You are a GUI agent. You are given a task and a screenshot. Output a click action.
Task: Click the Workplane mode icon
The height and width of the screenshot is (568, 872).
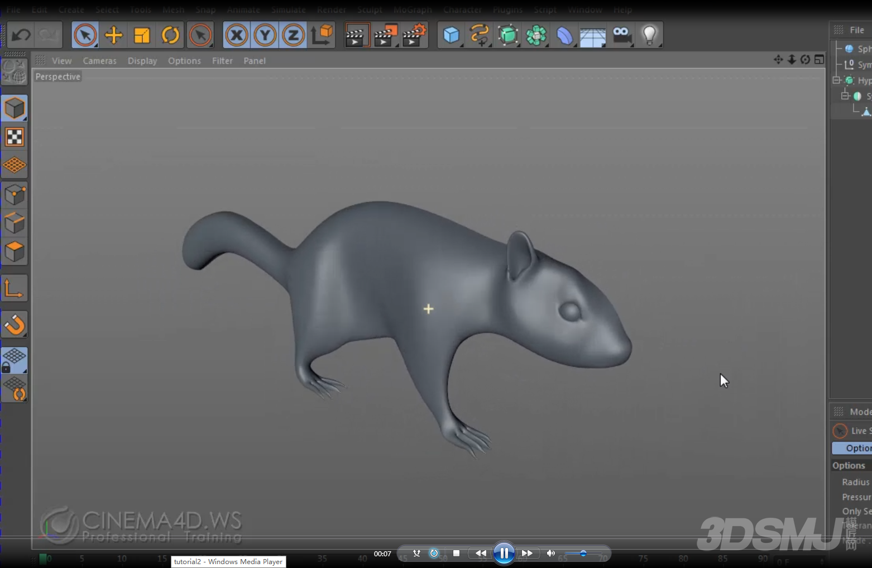pyautogui.click(x=15, y=165)
